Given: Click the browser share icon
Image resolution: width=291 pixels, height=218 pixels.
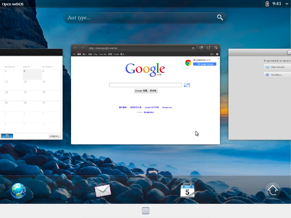Looking at the screenshot, I should tap(201, 48).
